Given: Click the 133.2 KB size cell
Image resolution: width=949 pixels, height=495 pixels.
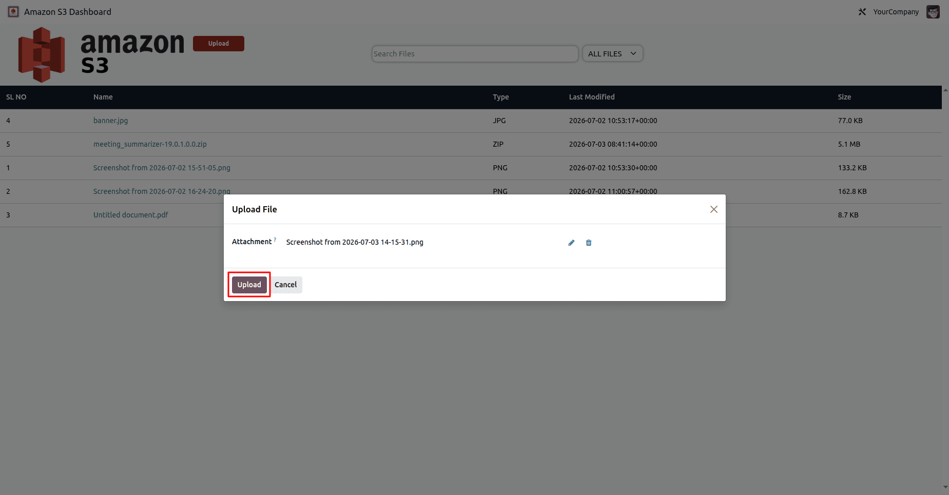Looking at the screenshot, I should [x=852, y=168].
